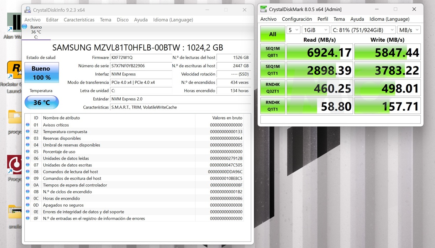Open the target drive dropdown for C:

363,30
